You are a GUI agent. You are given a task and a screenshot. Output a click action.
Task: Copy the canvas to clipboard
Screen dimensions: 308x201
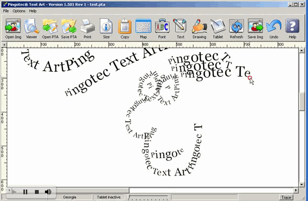[125, 29]
